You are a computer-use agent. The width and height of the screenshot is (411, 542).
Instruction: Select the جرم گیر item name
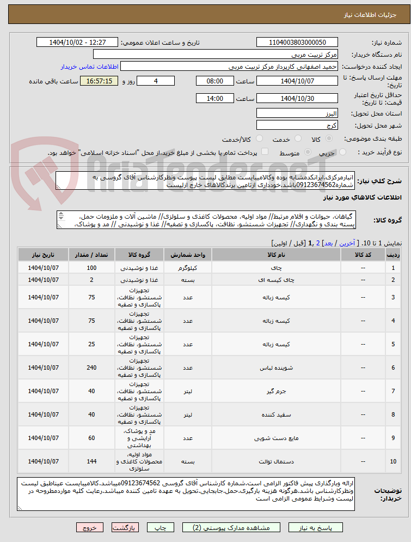pos(276,392)
